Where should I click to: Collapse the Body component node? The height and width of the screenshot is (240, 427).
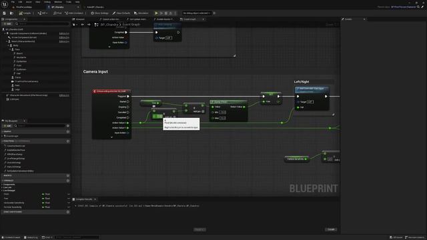pyautogui.click(x=9, y=45)
